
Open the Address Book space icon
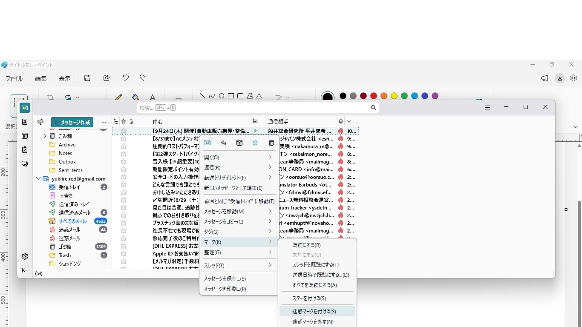point(25,122)
